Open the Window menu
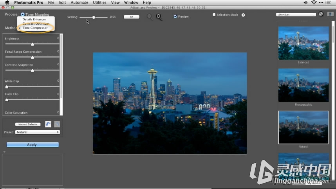The width and height of the screenshot is (336, 189). coord(131,3)
